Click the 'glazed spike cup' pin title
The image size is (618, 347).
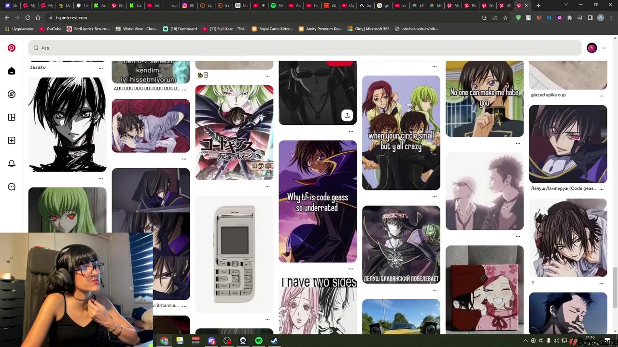coord(548,95)
